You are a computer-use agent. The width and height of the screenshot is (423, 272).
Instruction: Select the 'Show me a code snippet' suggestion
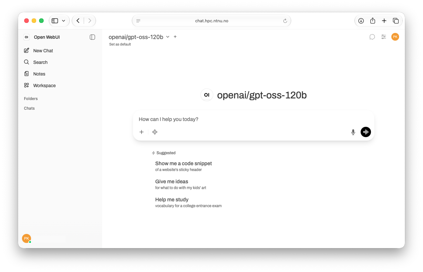184,166
